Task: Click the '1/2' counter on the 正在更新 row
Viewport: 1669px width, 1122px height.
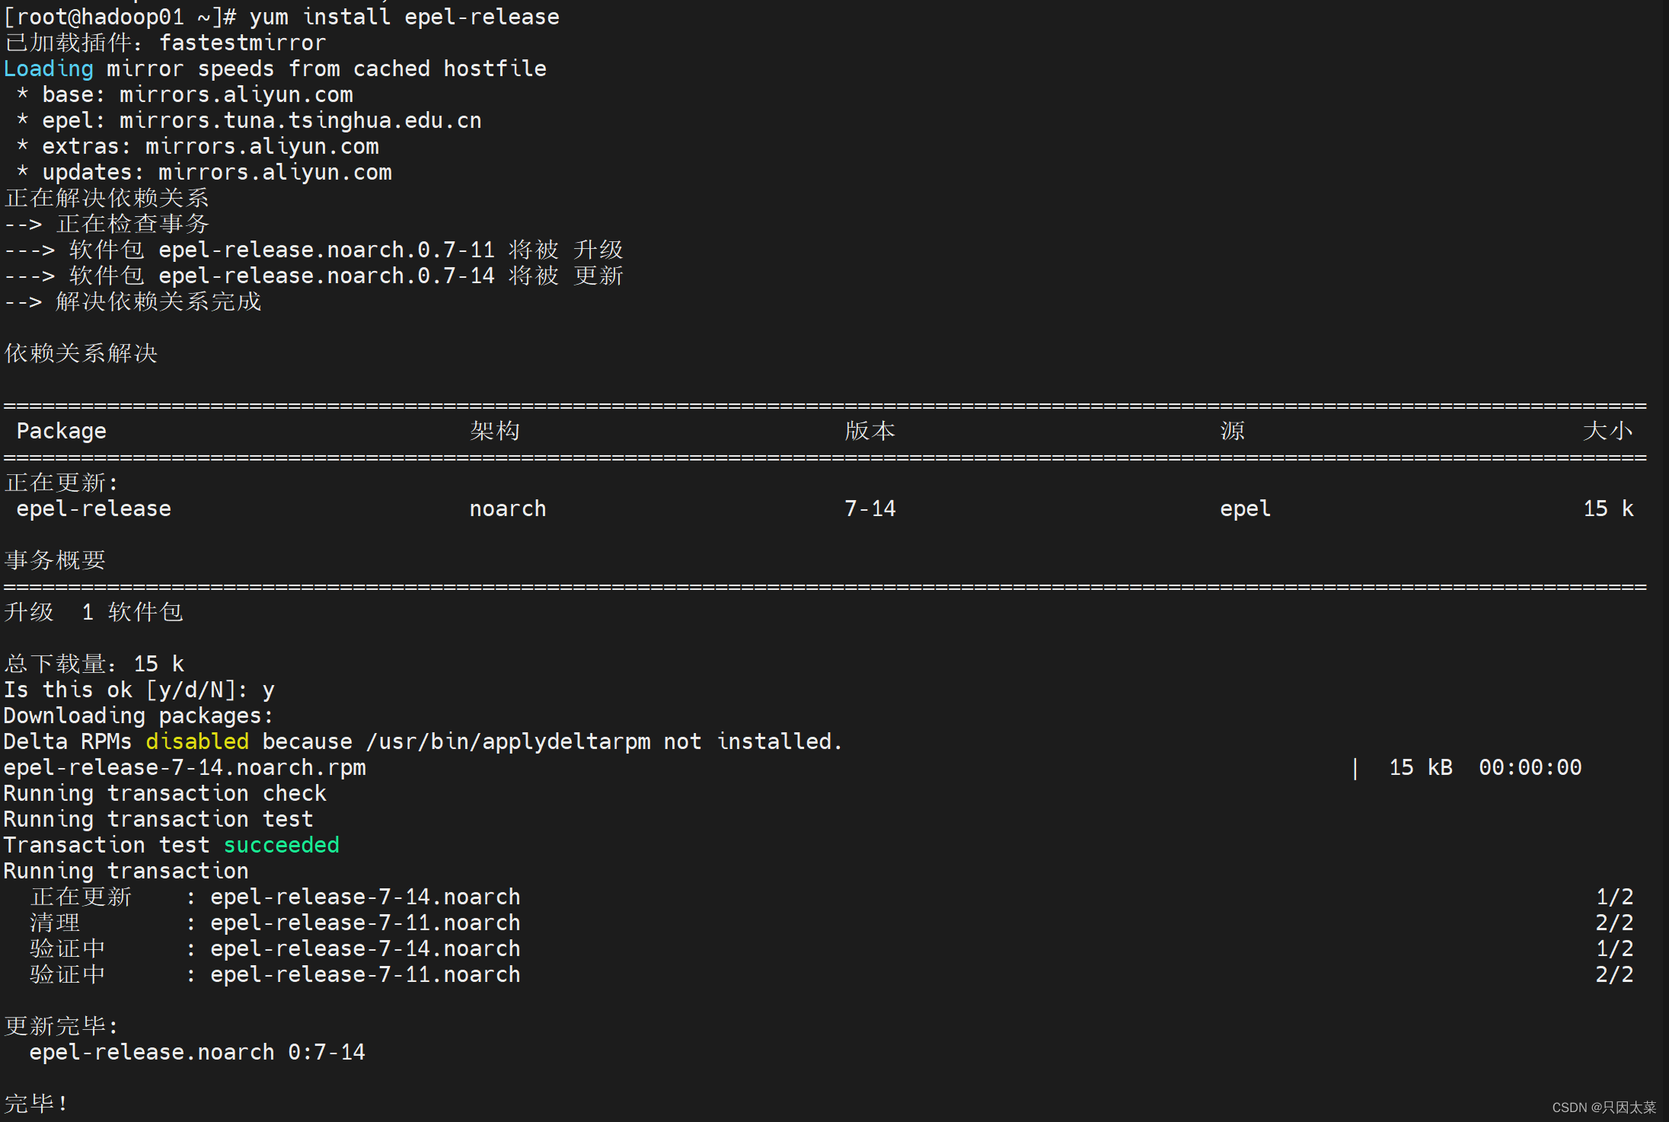Action: click(1614, 897)
